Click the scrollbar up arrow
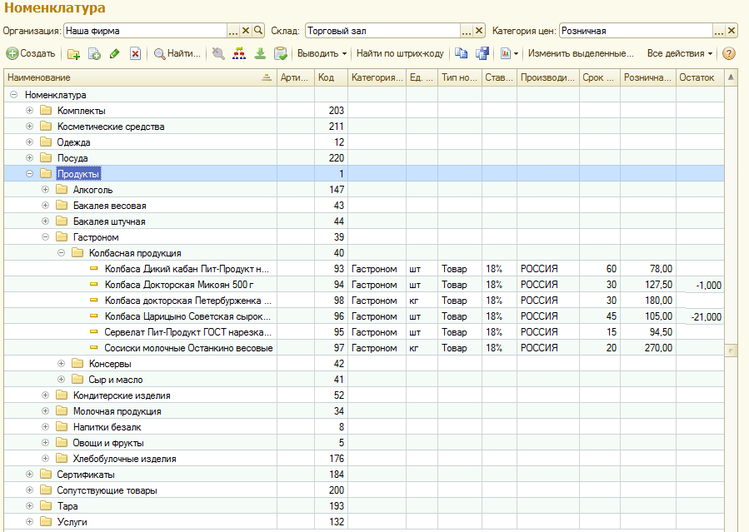749x532 pixels. 731,77
